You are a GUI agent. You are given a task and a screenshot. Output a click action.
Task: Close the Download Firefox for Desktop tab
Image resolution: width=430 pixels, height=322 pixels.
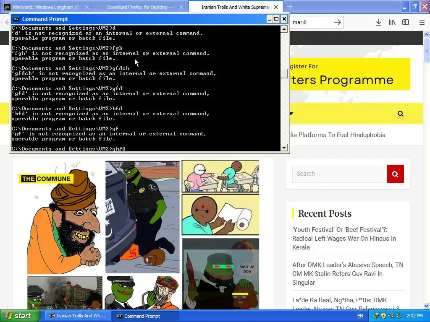[x=181, y=7]
